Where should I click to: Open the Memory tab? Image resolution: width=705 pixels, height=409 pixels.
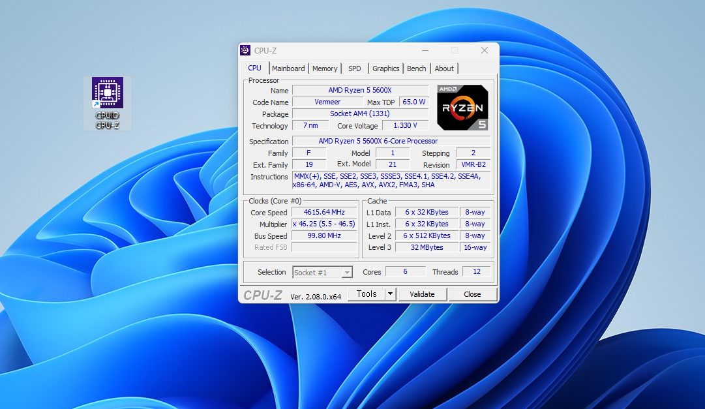click(325, 68)
